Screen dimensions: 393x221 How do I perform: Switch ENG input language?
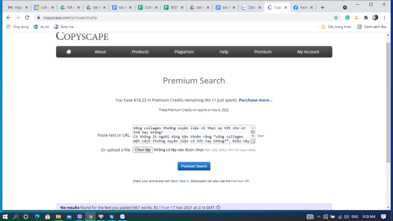[355, 217]
